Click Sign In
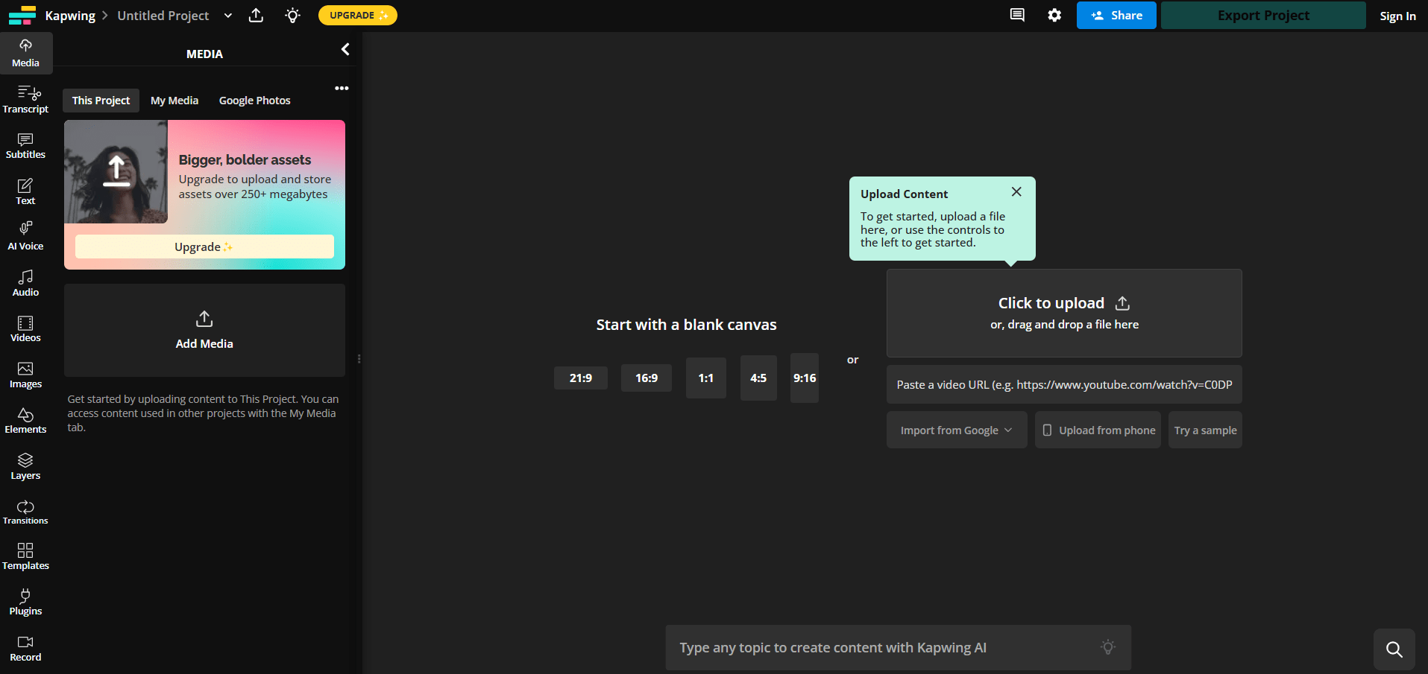 pyautogui.click(x=1397, y=16)
